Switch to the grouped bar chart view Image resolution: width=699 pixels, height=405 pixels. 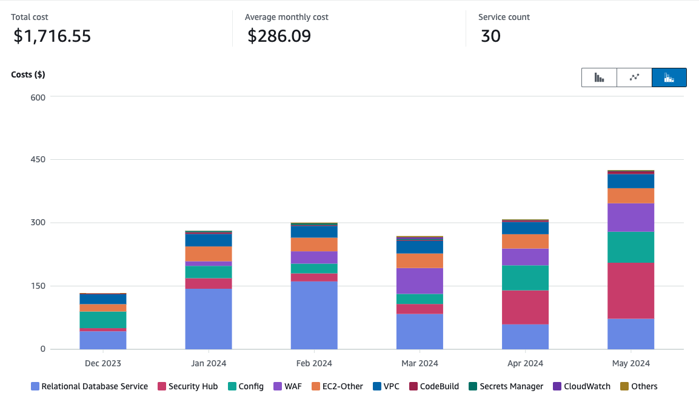(x=599, y=77)
